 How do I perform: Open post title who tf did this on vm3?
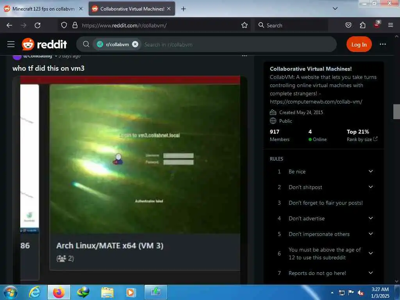pyautogui.click(x=48, y=68)
